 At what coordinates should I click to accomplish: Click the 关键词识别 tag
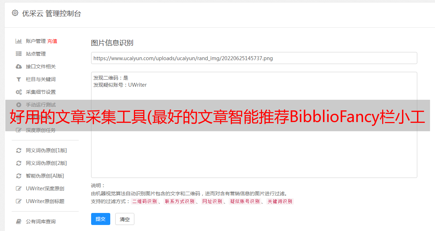[280, 201]
